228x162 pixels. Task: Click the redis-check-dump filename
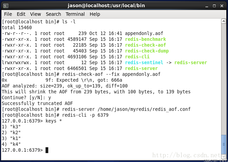[147, 51]
